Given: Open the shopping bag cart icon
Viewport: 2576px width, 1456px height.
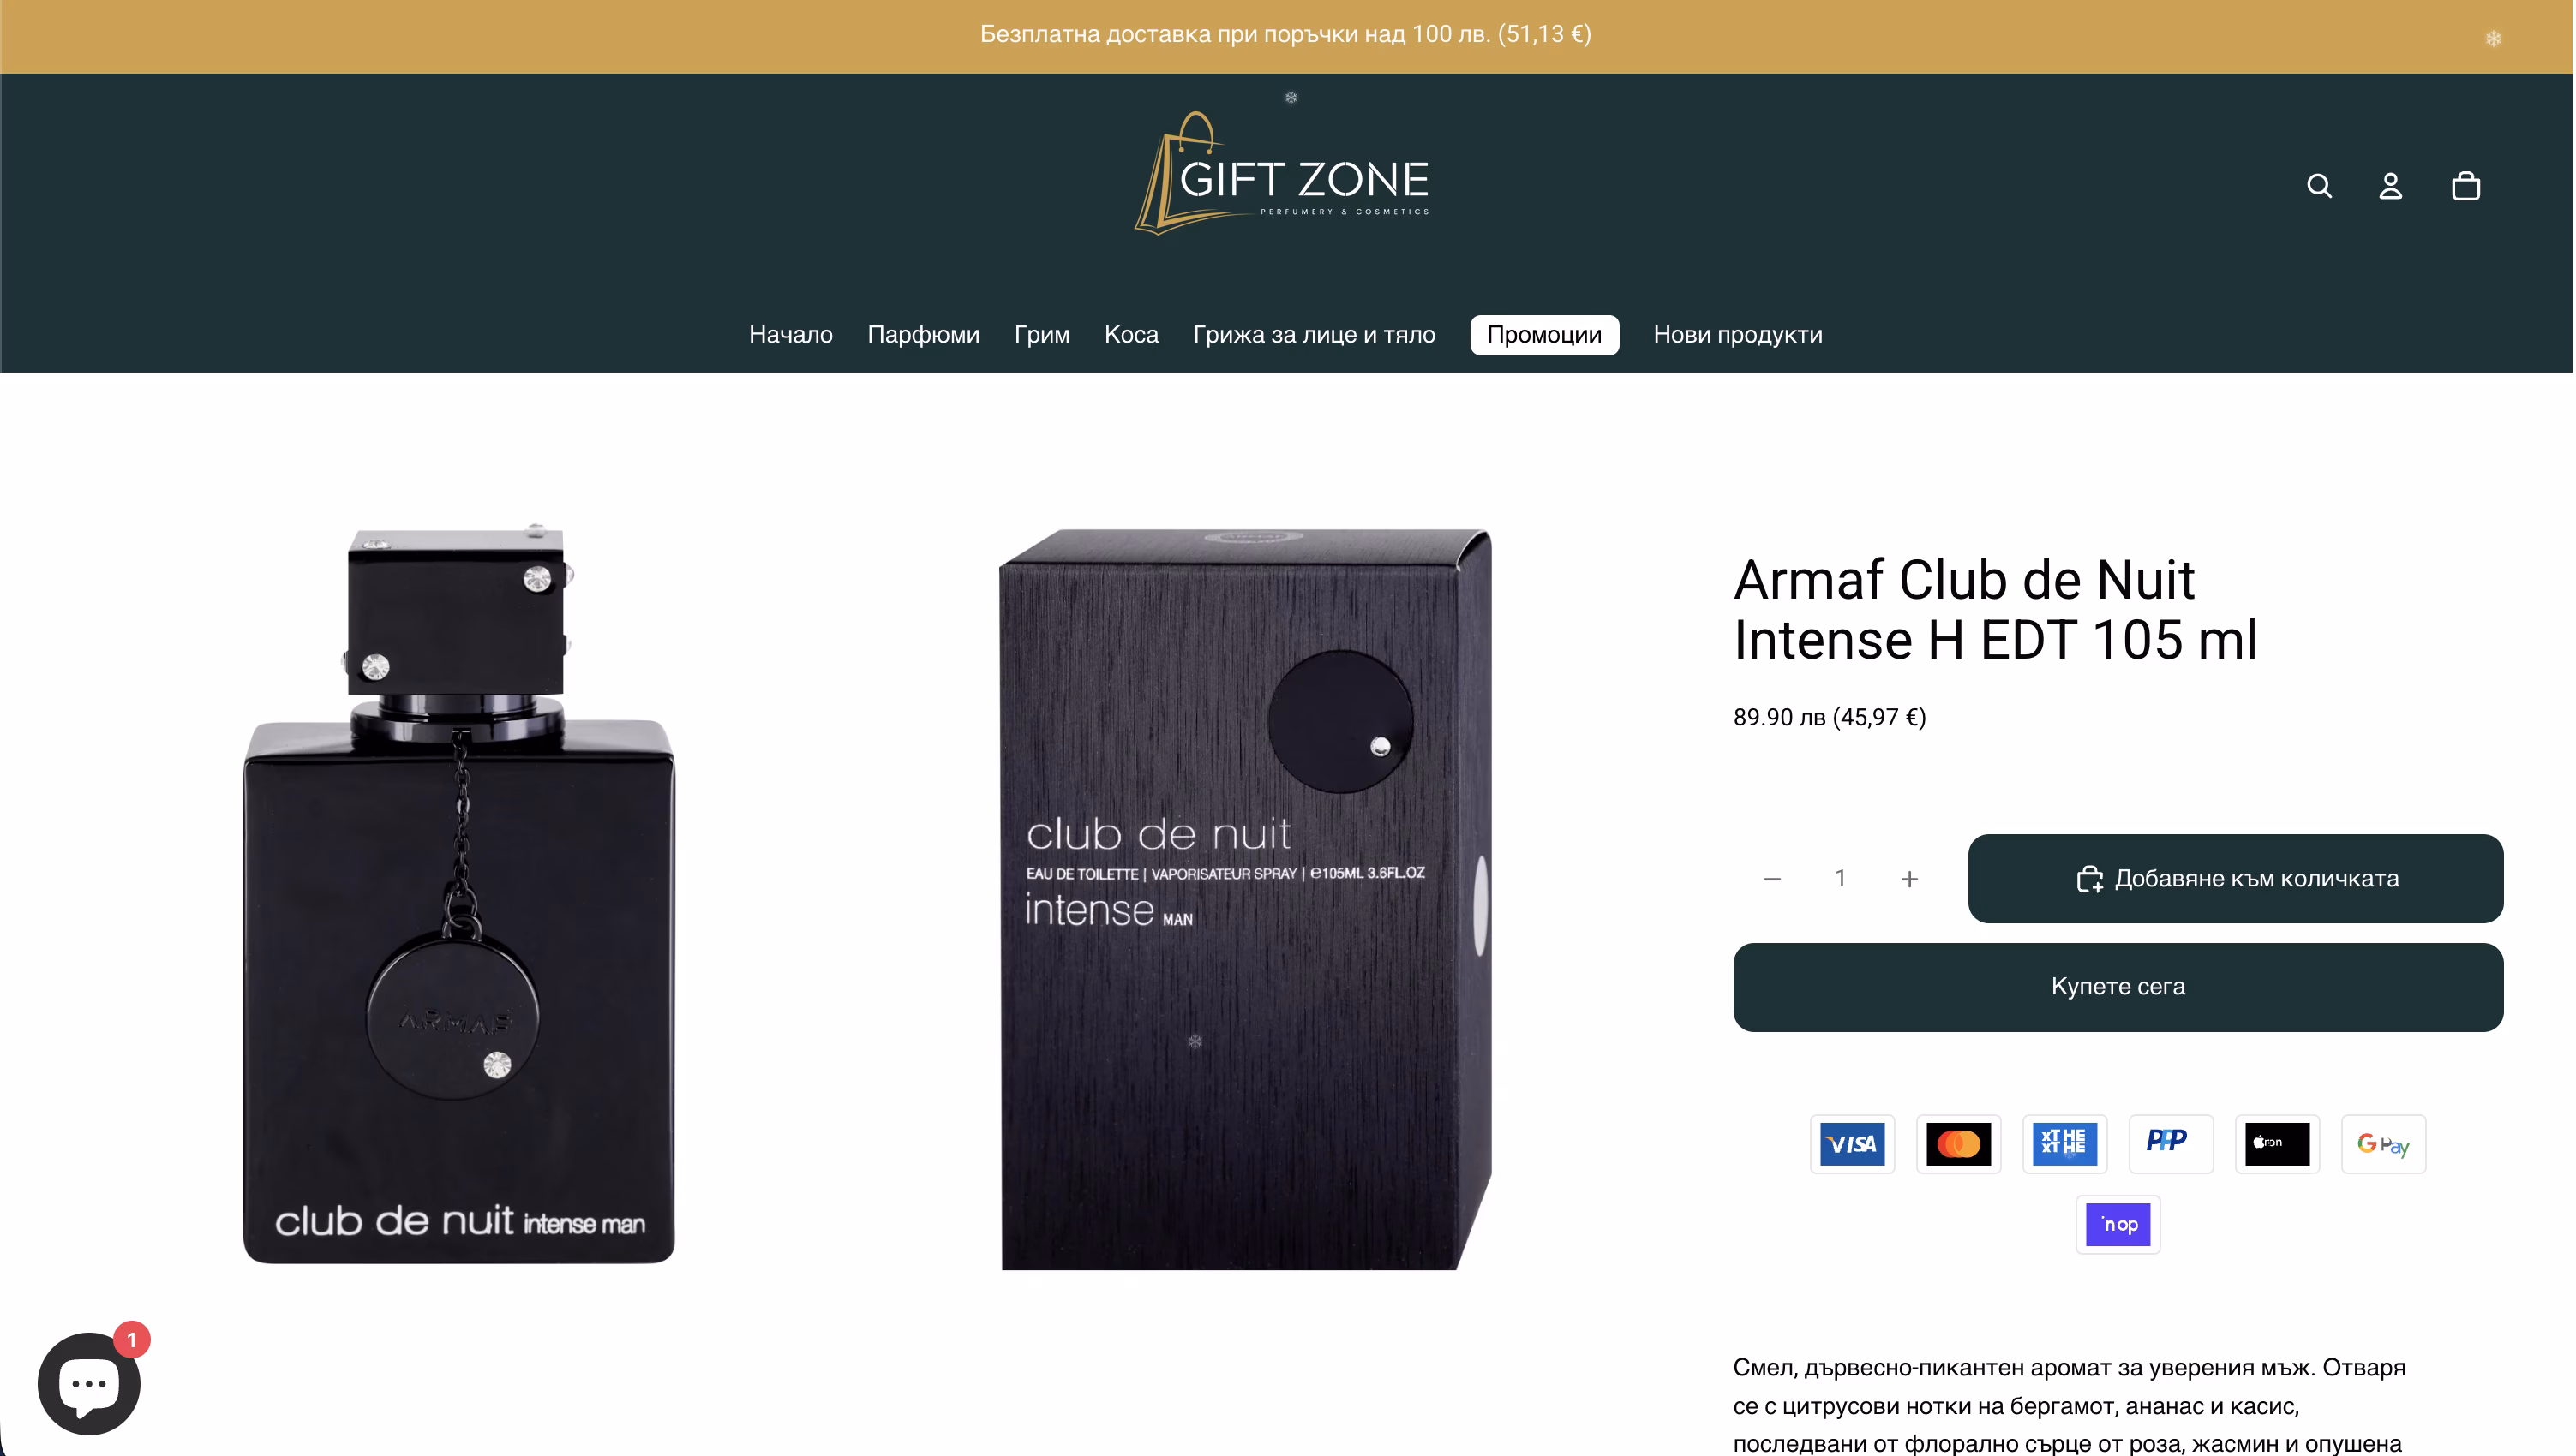Looking at the screenshot, I should tap(2468, 186).
